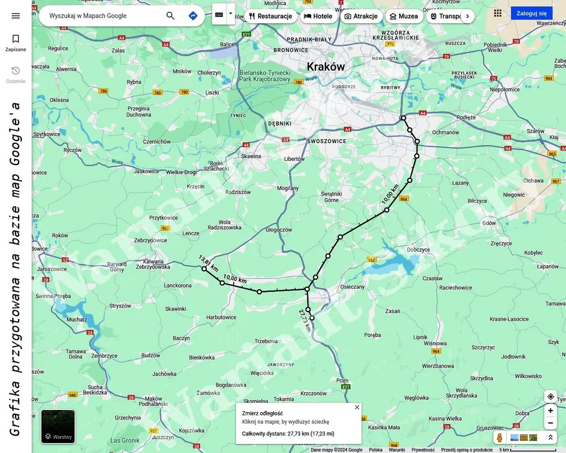Filter map by Muzea
566x453 pixels.
point(404,16)
